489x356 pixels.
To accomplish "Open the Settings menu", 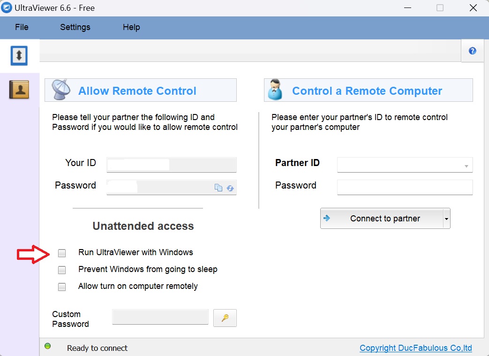I will click(75, 27).
